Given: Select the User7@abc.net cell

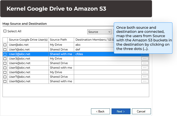Looking at the screenshot, I should click(x=28, y=77).
